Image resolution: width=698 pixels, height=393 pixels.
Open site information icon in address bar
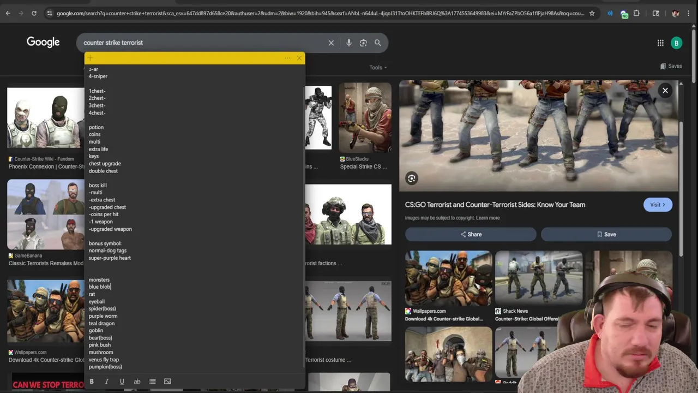point(50,13)
